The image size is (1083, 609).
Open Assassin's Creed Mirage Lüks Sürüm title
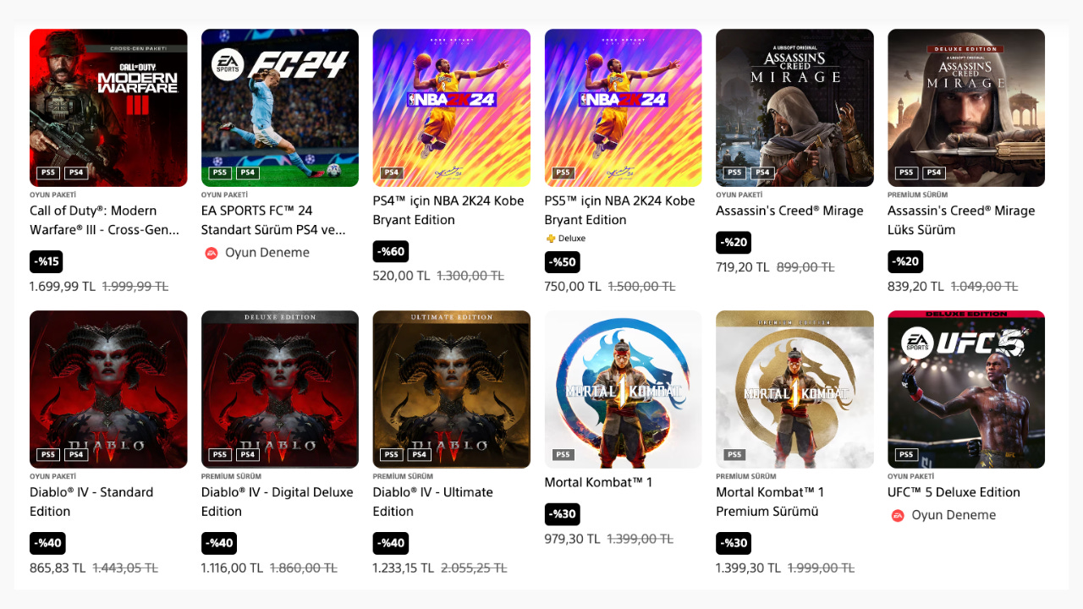(961, 220)
